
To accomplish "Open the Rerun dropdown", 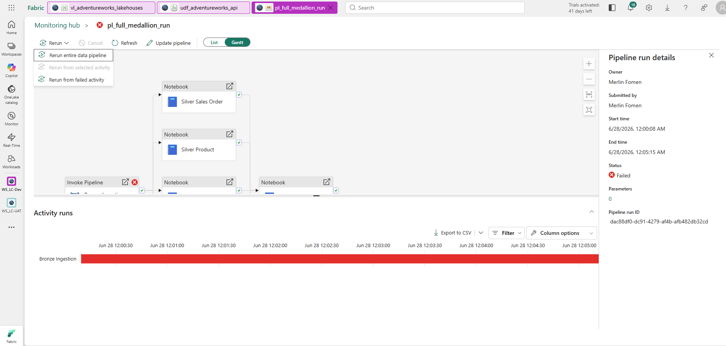I will click(54, 43).
